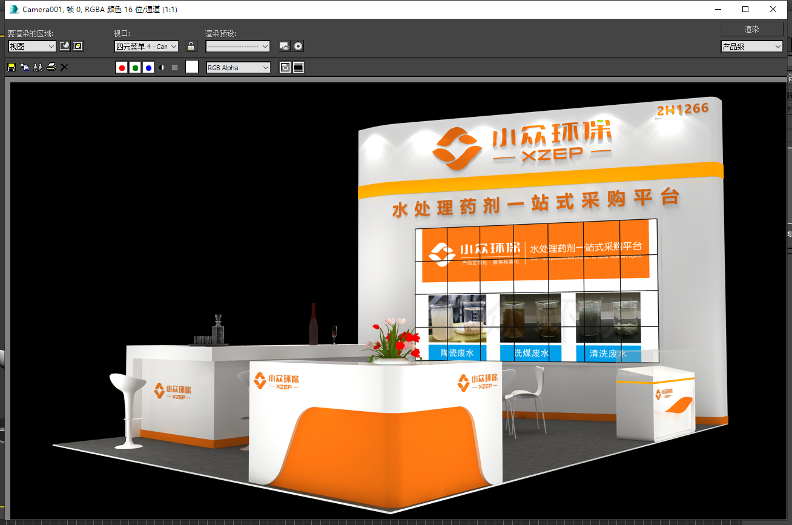The height and width of the screenshot is (525, 792).
Task: Disable the red channel
Action: click(121, 67)
